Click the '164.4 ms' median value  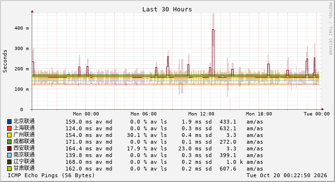click(x=79, y=148)
